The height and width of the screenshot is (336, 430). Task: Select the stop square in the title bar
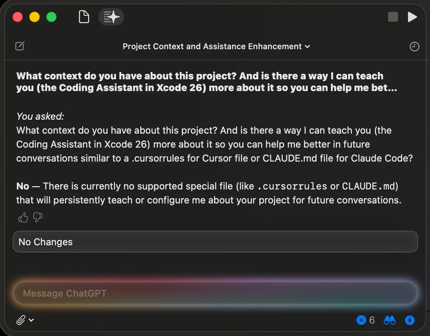tap(393, 17)
